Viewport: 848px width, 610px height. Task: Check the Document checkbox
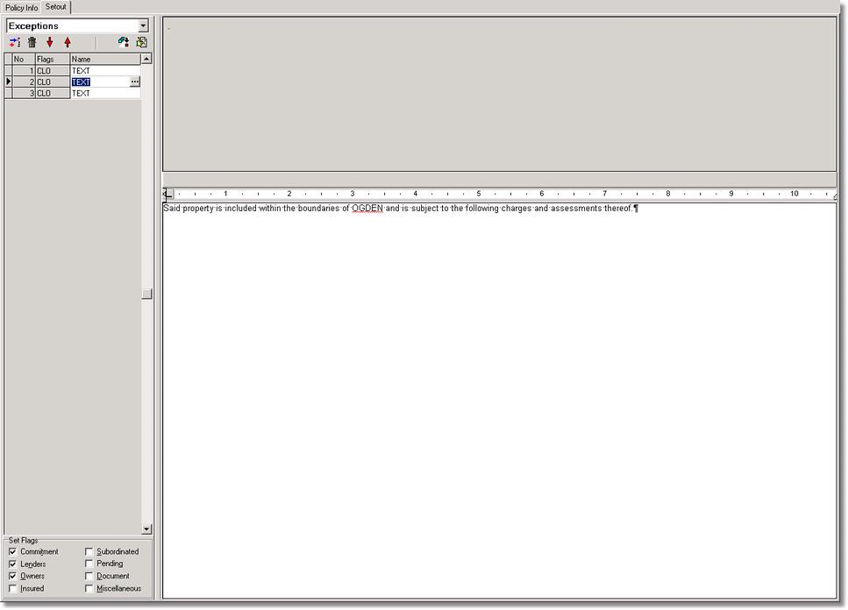click(x=89, y=576)
